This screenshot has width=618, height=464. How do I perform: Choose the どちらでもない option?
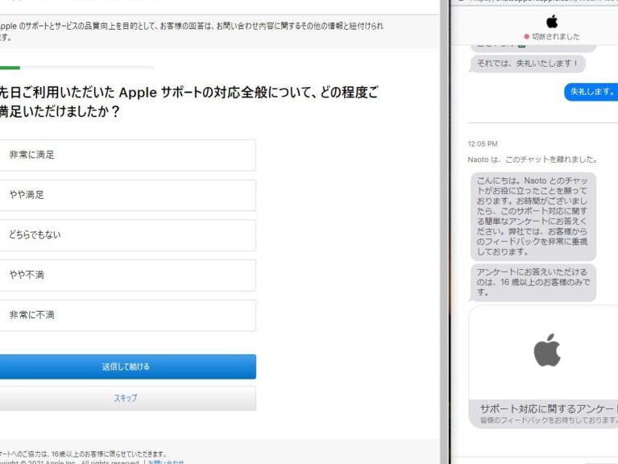pyautogui.click(x=127, y=235)
